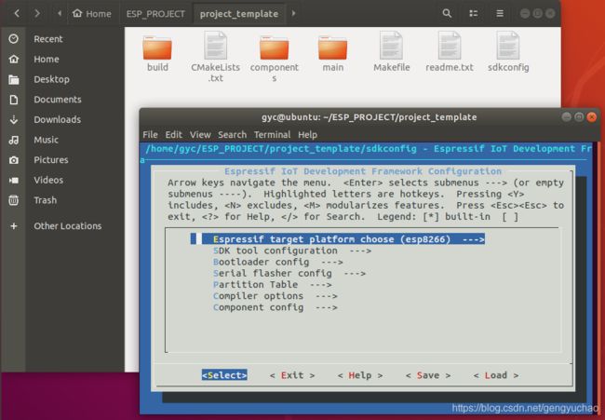This screenshot has width=605, height=420.
Task: Select the build folder
Action: (157, 53)
